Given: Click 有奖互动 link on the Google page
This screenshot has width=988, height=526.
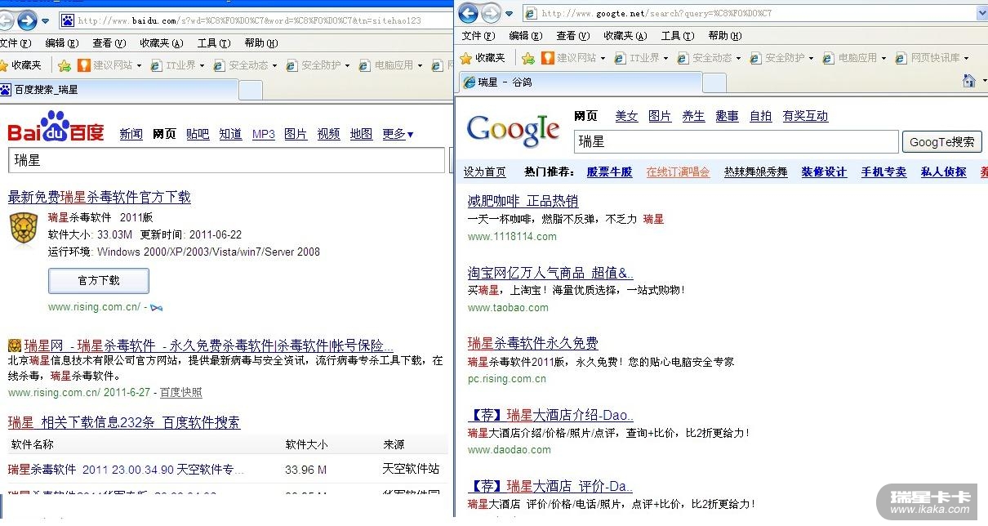Looking at the screenshot, I should tap(805, 116).
